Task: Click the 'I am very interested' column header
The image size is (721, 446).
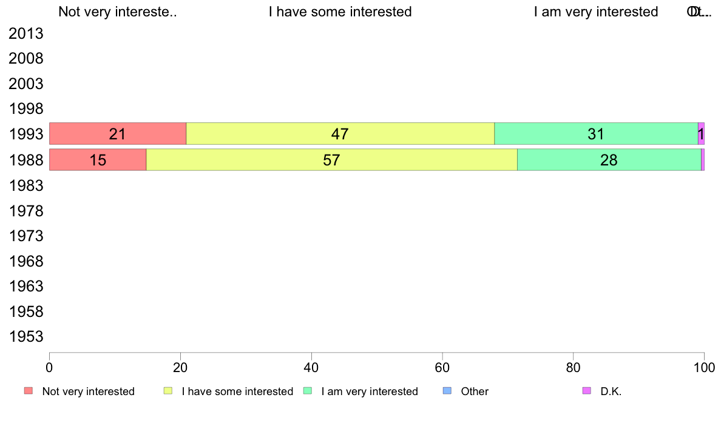Action: (x=596, y=12)
